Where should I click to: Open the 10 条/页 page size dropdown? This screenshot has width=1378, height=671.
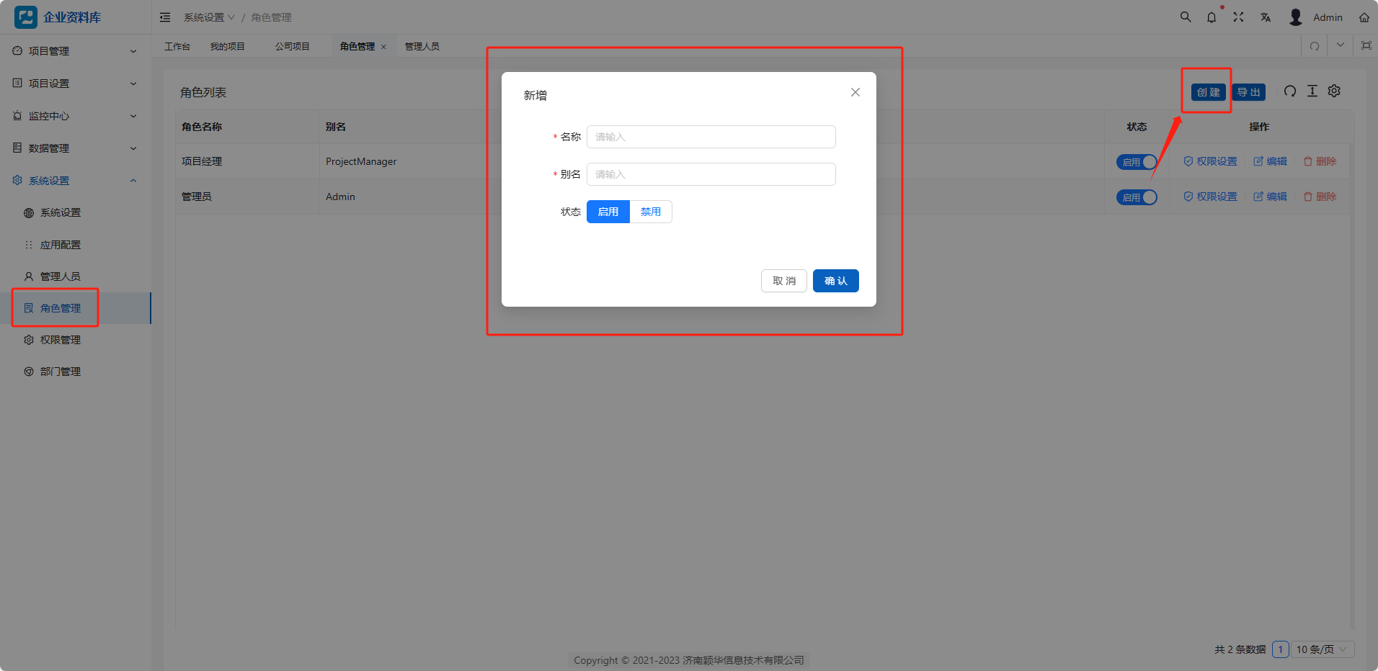point(1323,649)
